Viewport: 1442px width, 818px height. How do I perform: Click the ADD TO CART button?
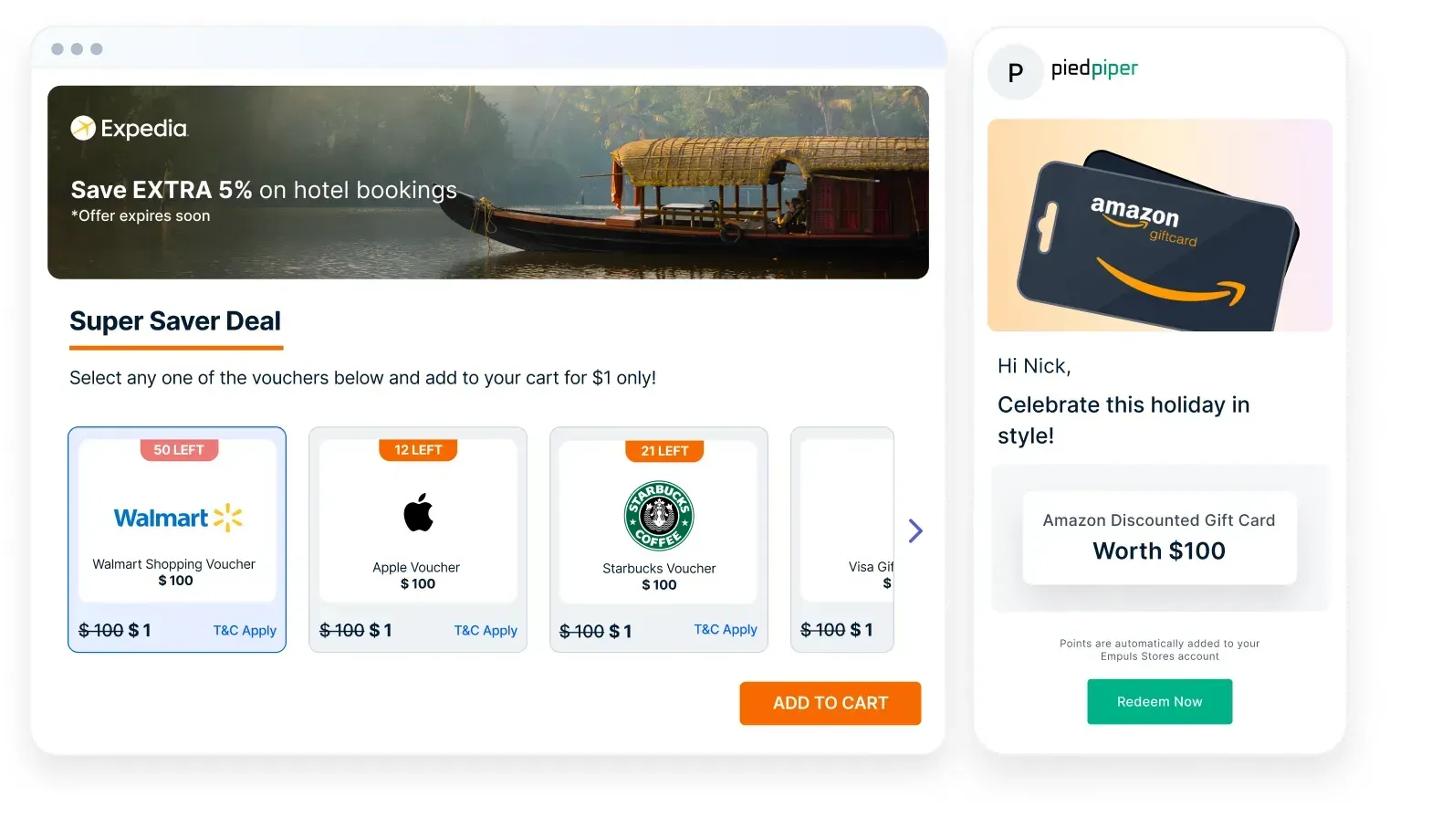click(830, 703)
